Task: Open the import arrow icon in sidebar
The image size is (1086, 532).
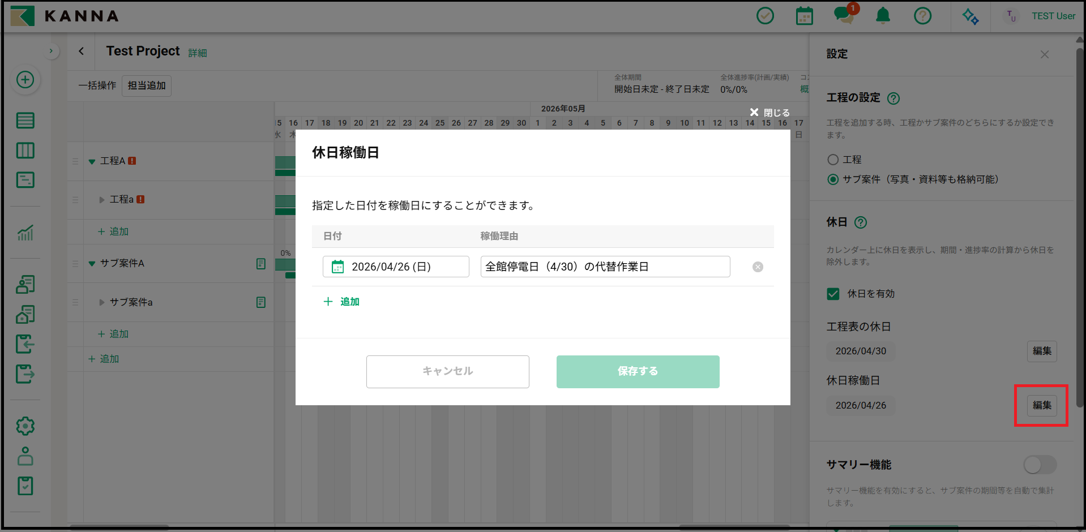Action: 25,344
